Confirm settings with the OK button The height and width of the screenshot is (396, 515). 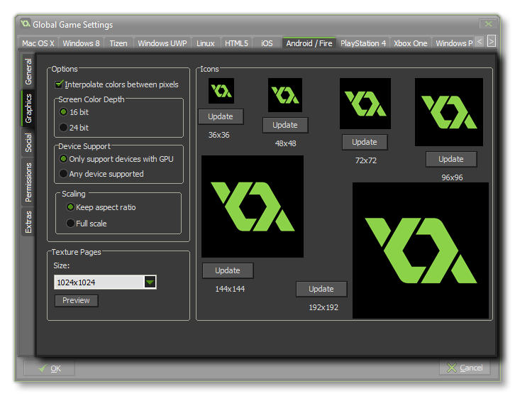pyautogui.click(x=49, y=368)
